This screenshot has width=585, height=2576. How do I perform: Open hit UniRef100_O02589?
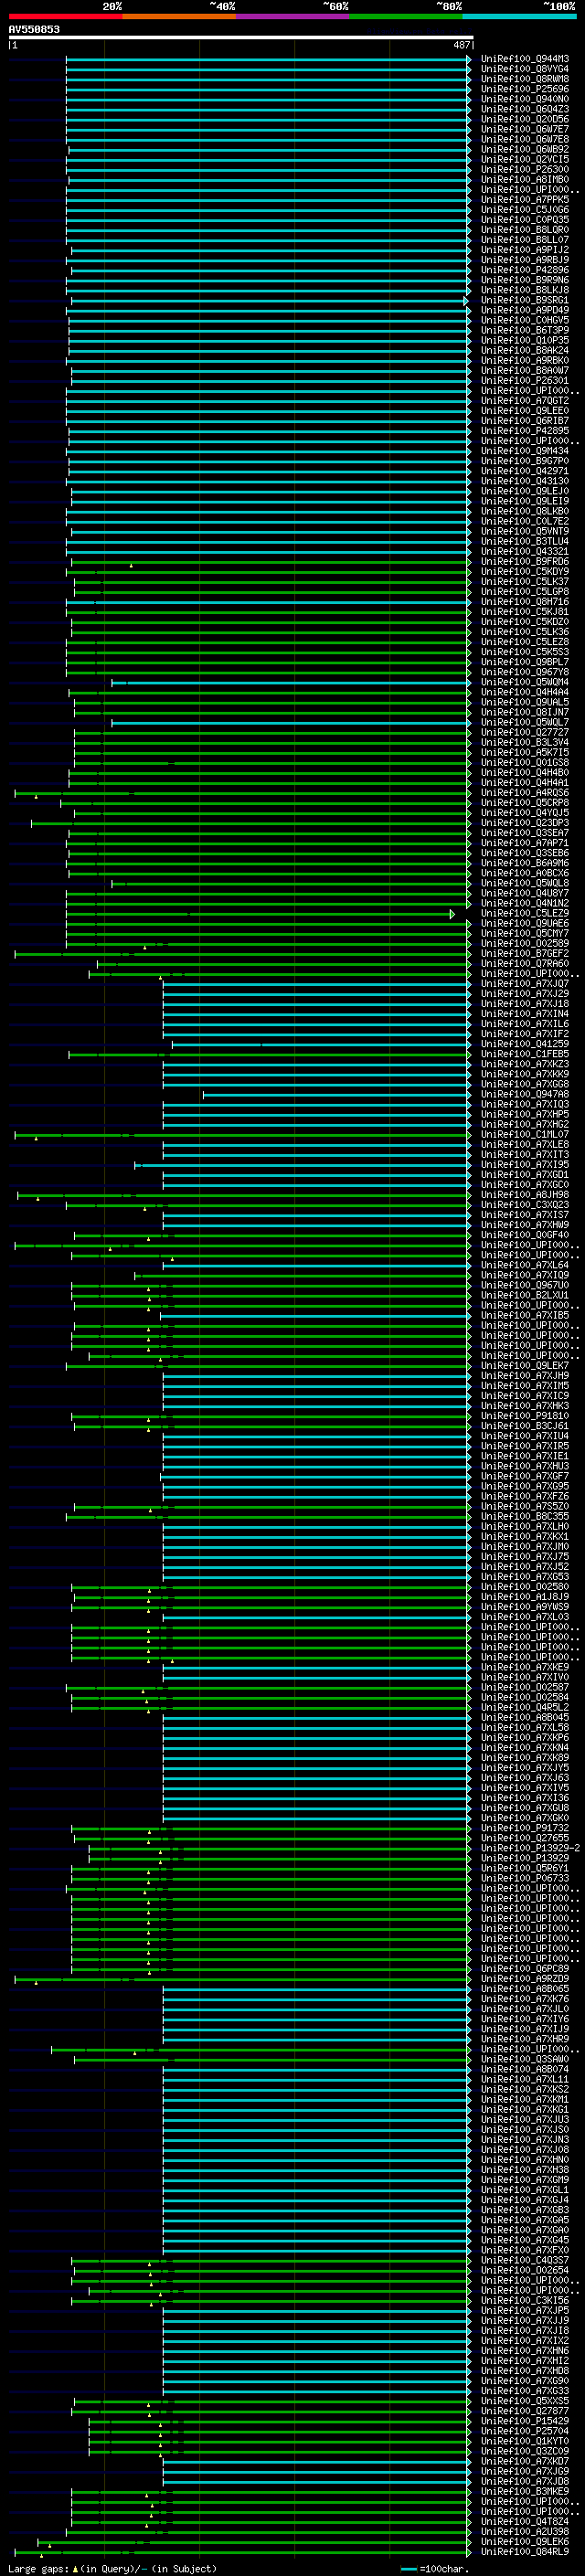coord(524,943)
